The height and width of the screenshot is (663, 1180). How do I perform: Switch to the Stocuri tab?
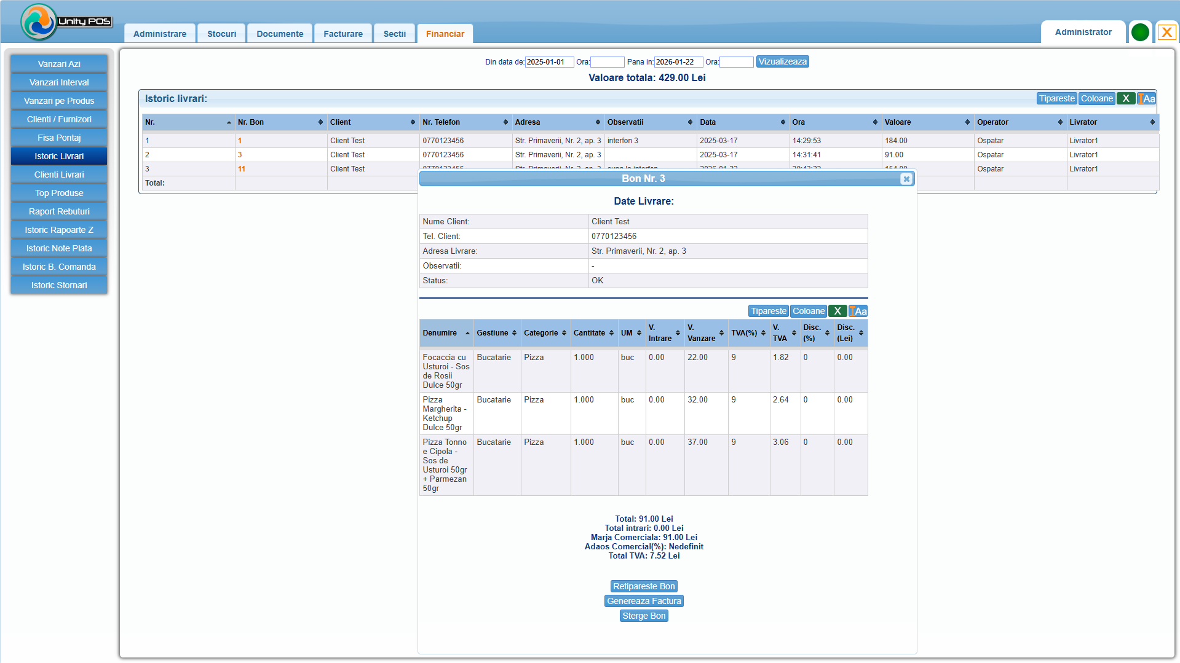221,34
